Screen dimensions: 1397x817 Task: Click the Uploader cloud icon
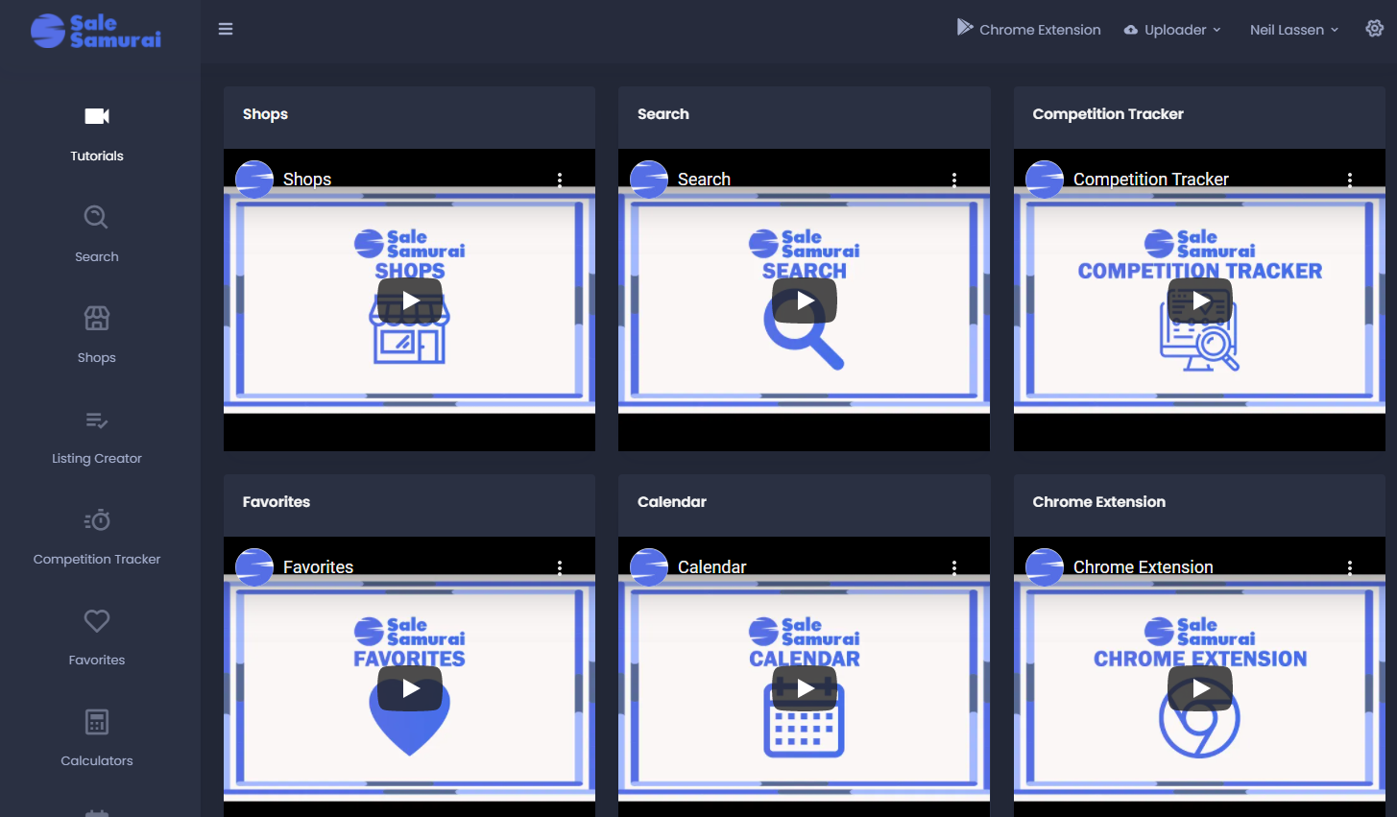pos(1131,30)
